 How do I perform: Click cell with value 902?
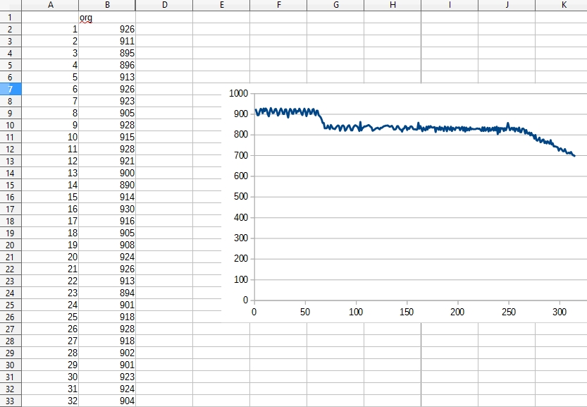[x=107, y=353]
